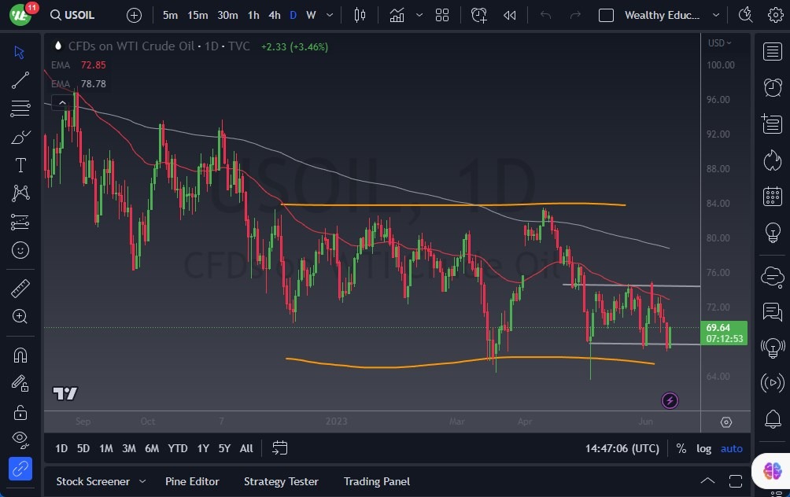Toggle auto scale for the chart
Image resolution: width=790 pixels, height=497 pixels.
tap(732, 448)
